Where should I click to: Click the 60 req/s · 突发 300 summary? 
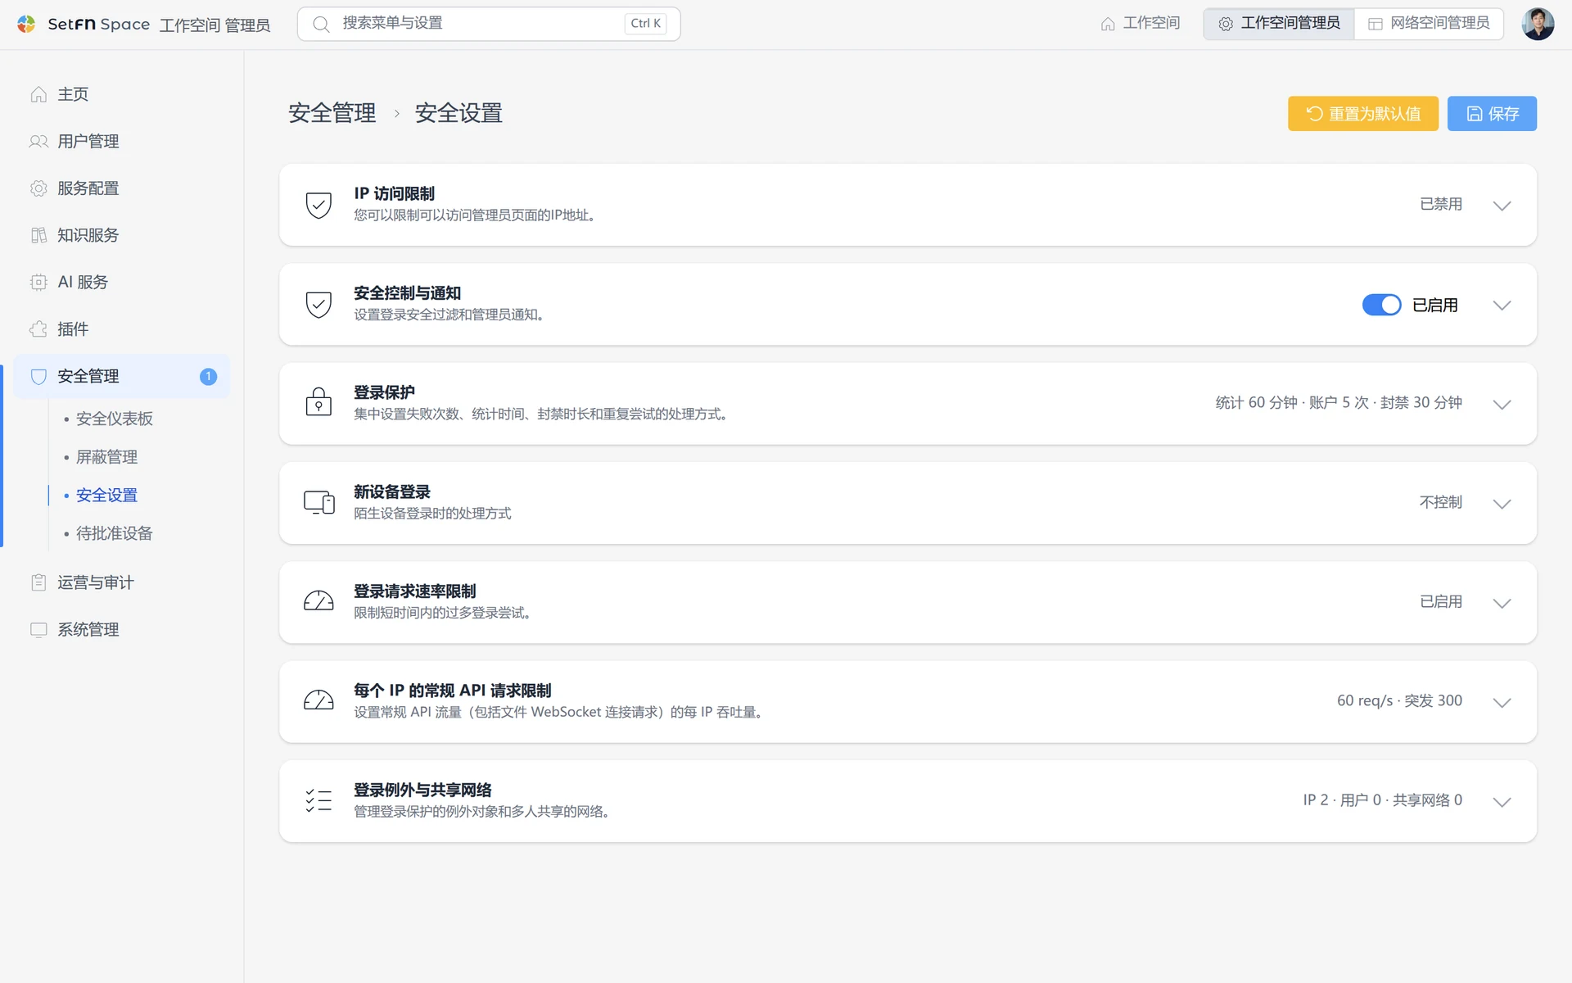(1399, 701)
